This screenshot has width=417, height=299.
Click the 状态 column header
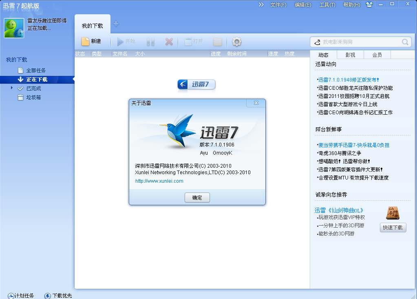pyautogui.click(x=80, y=54)
